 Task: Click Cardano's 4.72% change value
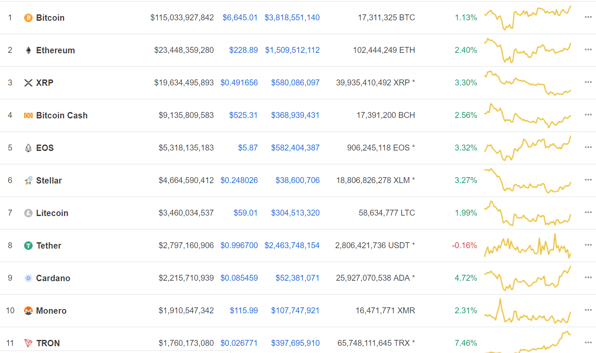(466, 278)
